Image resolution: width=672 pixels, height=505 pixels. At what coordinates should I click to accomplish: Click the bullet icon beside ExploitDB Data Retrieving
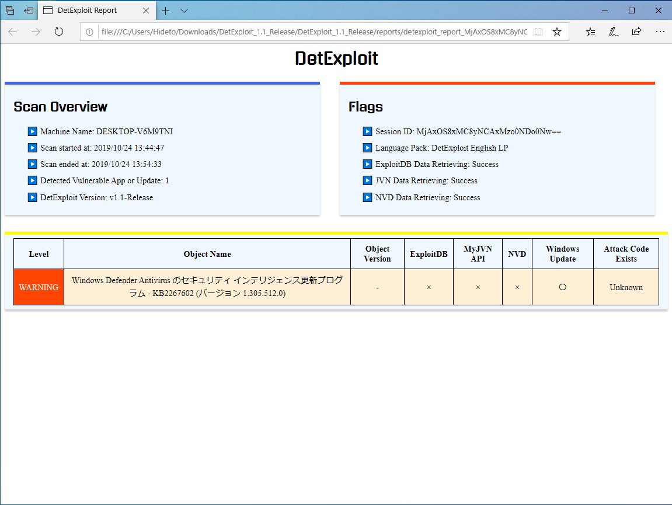[367, 164]
